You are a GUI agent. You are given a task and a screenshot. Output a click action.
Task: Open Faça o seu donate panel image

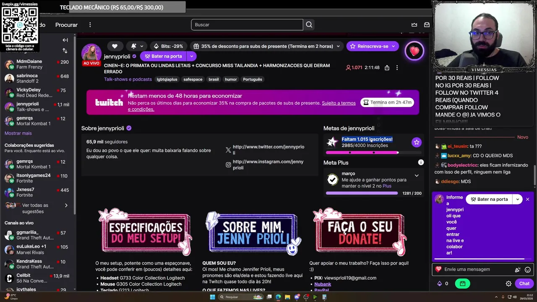[360, 232]
